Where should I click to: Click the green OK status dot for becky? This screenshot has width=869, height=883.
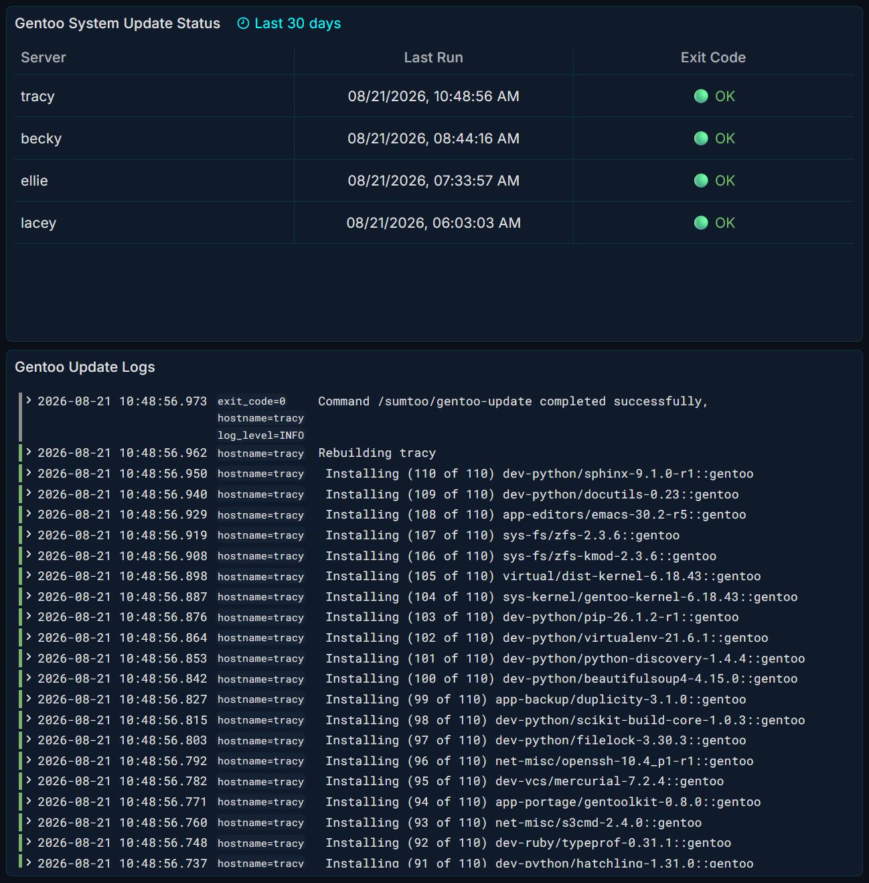pyautogui.click(x=701, y=138)
